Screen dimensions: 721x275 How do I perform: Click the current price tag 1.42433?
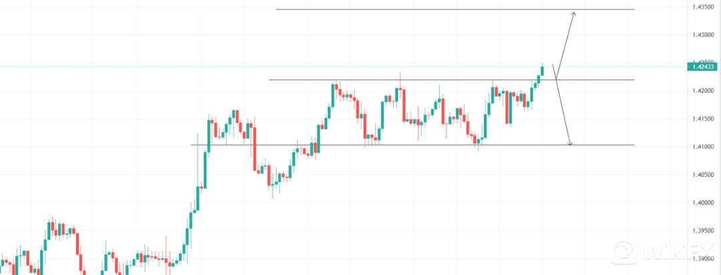coord(703,66)
